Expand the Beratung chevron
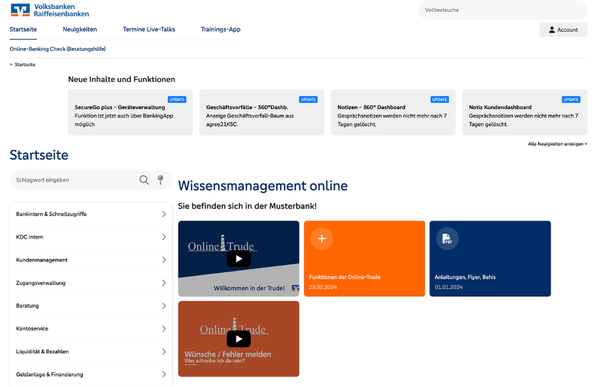592x387 pixels. coord(164,306)
